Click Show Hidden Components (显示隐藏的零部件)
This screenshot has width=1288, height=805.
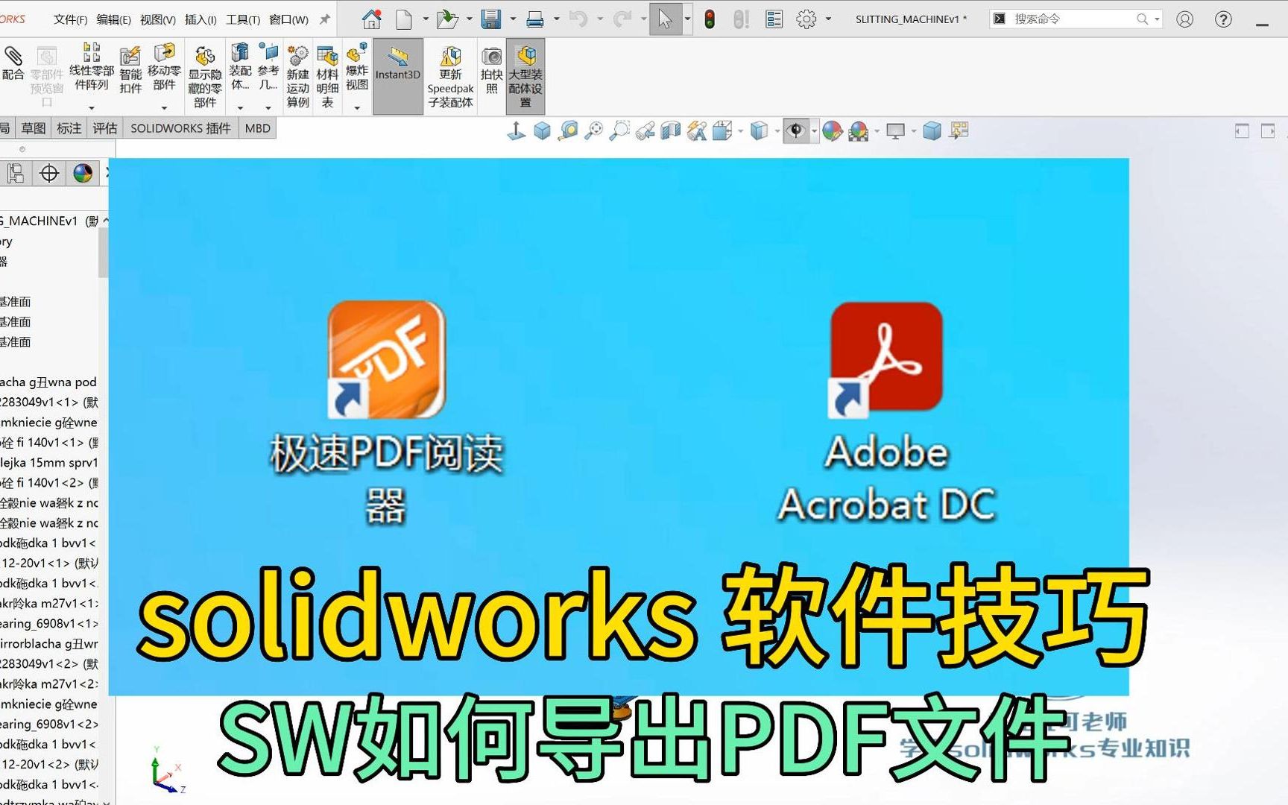coord(205,77)
